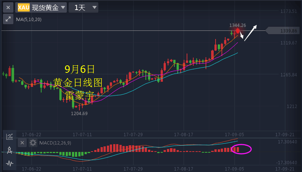
Task: Click the MACD(12,26,9) indicator label
Action: click(x=55, y=143)
